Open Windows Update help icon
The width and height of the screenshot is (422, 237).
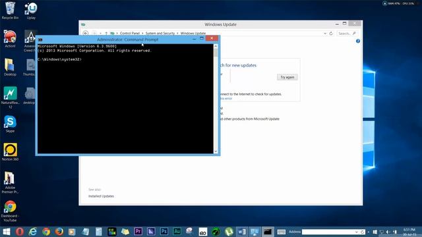coord(358,41)
